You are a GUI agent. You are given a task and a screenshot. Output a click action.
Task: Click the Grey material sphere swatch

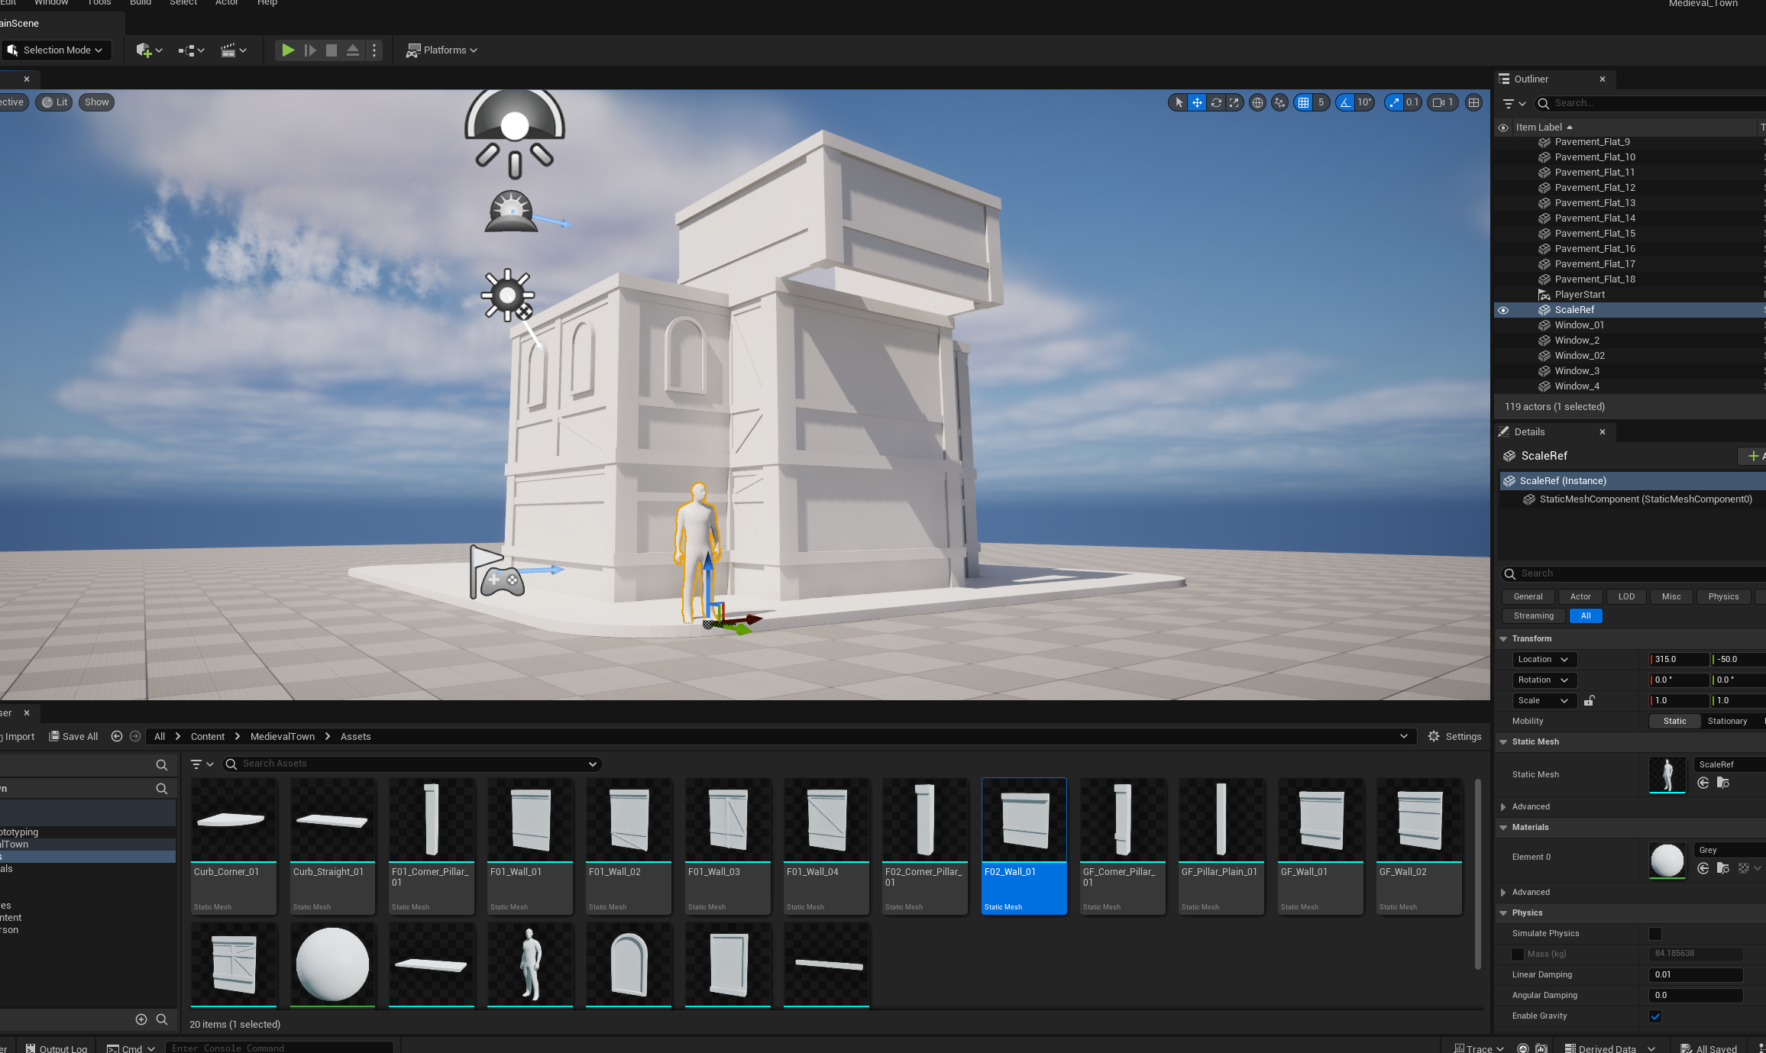1667,859
